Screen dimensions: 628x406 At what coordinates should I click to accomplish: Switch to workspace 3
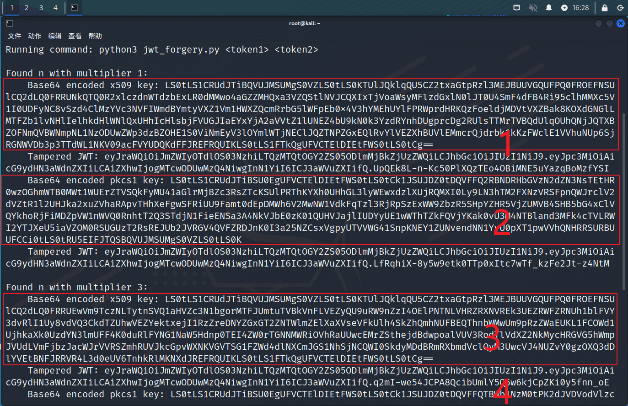click(x=41, y=8)
